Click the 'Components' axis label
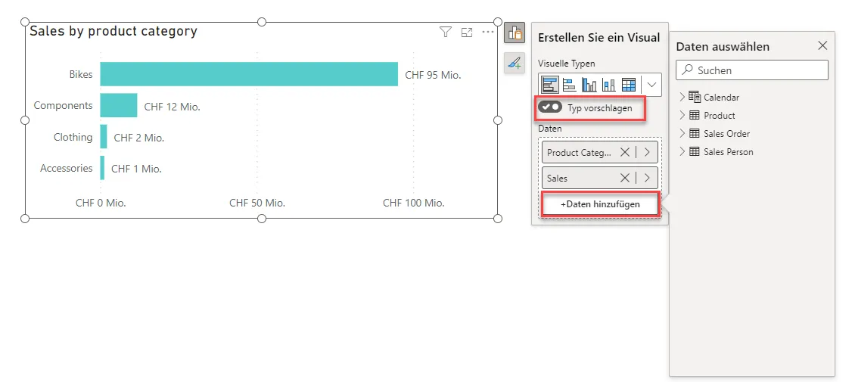Viewport: 855px width, 382px height. pos(64,106)
